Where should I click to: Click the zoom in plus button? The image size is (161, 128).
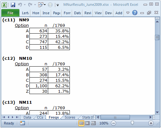[151, 123]
